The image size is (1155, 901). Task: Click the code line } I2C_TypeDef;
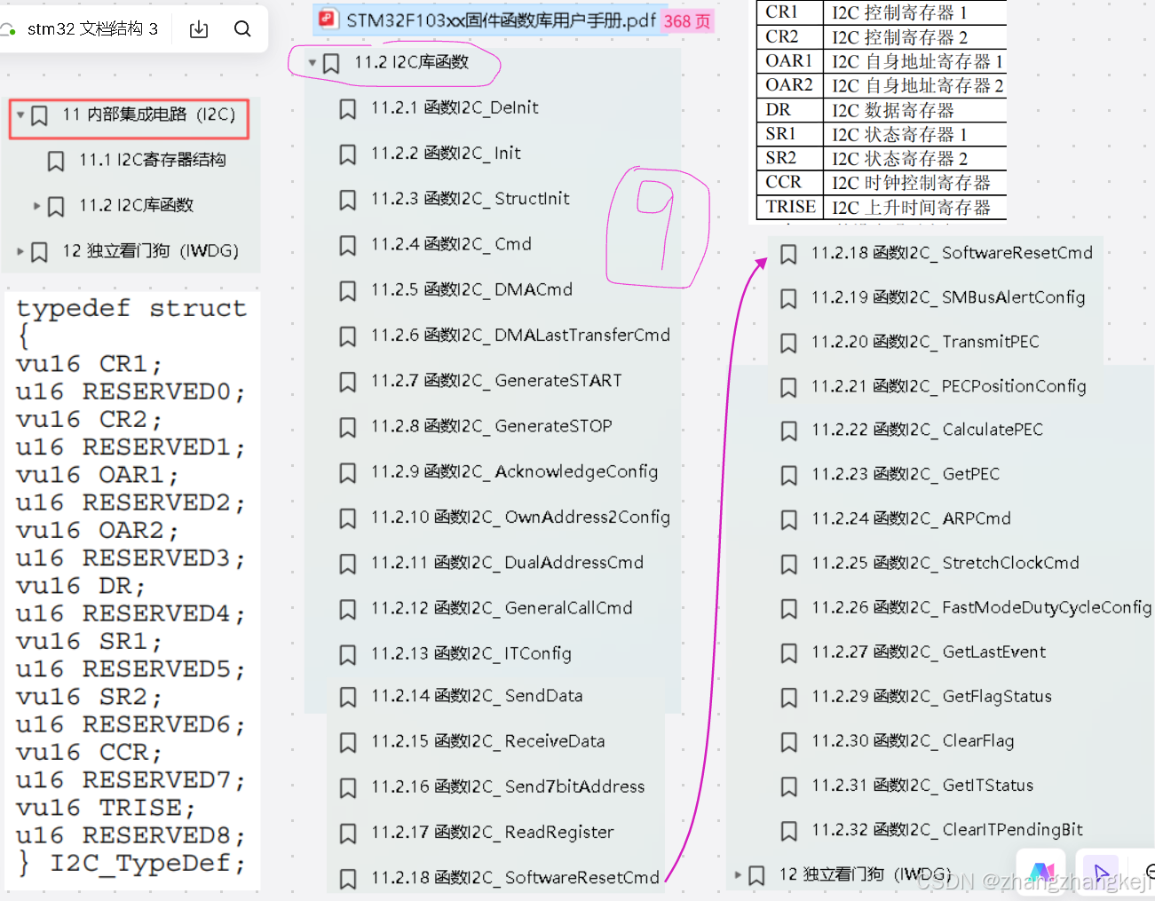[x=131, y=863]
